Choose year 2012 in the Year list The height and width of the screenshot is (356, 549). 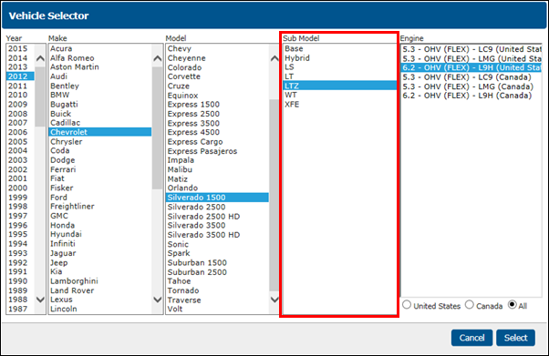click(x=20, y=76)
